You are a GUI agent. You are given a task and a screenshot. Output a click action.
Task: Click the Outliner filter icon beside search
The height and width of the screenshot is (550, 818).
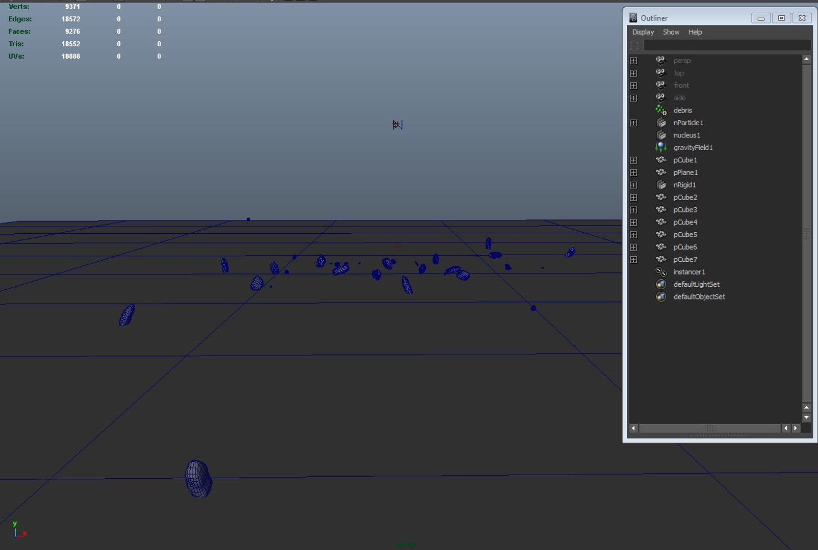[634, 45]
